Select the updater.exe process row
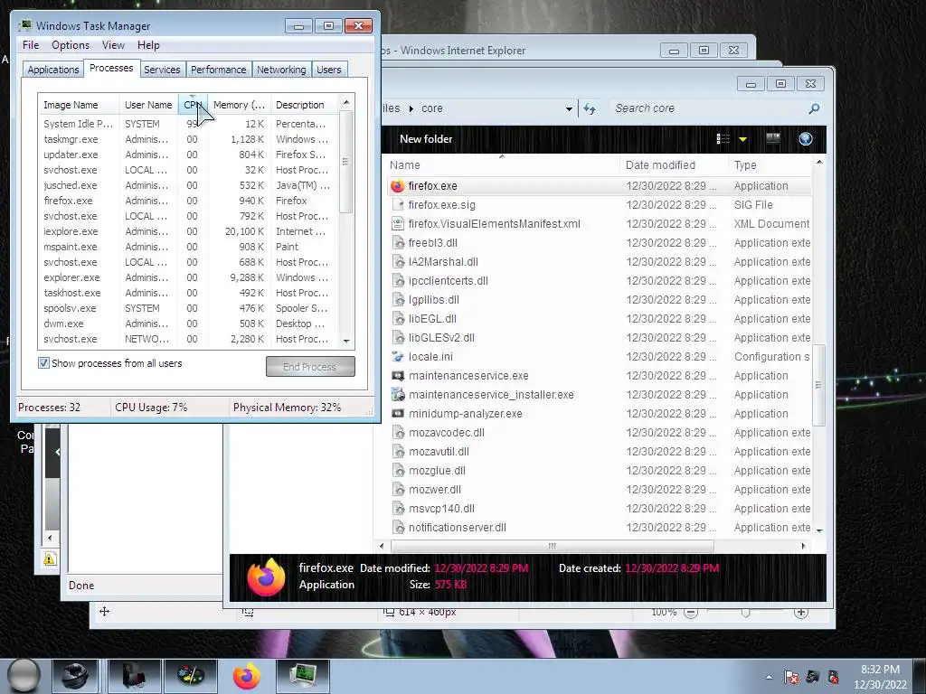 (188, 155)
